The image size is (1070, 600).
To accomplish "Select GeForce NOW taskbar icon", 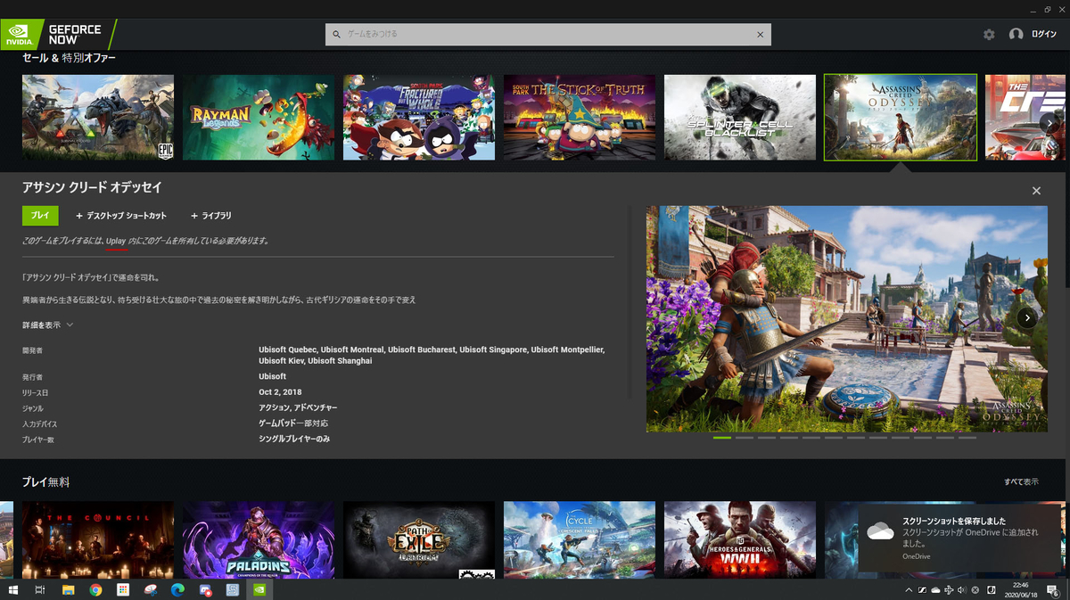I will (x=259, y=590).
